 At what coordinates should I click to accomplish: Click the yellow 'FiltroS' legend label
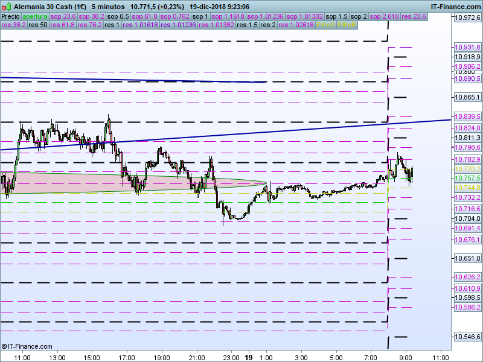(x=325, y=25)
